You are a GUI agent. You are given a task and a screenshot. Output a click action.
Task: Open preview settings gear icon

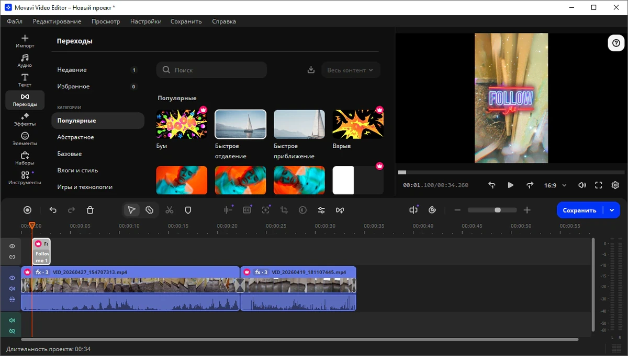(x=615, y=185)
